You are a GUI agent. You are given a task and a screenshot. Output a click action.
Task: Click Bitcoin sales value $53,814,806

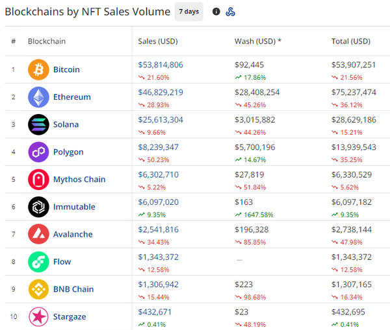tap(161, 65)
